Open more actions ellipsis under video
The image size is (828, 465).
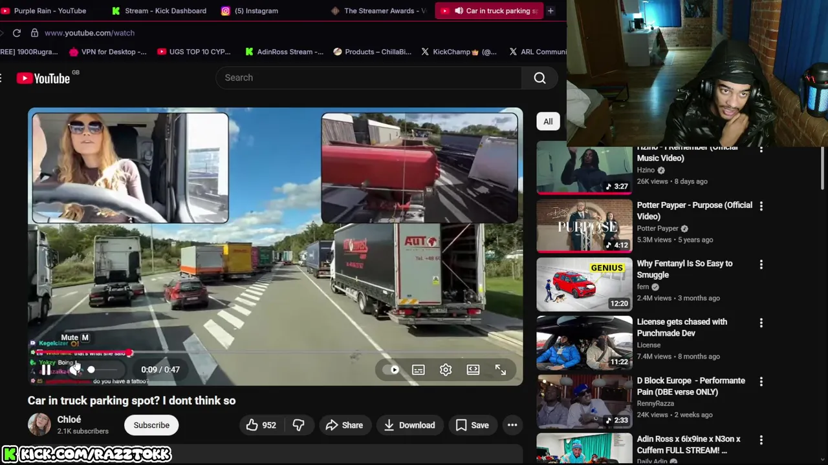tap(512, 425)
